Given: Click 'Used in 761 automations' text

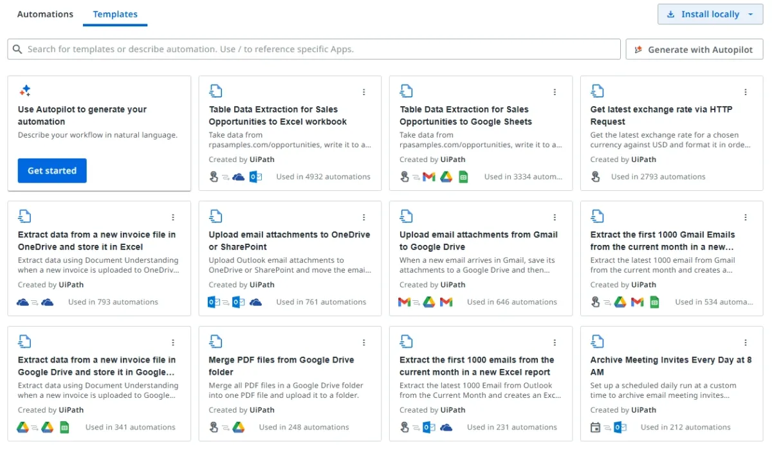Looking at the screenshot, I should click(321, 302).
